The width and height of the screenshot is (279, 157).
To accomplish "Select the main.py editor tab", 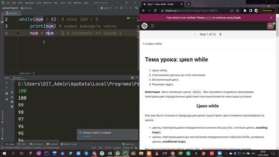I will click(12, 13).
